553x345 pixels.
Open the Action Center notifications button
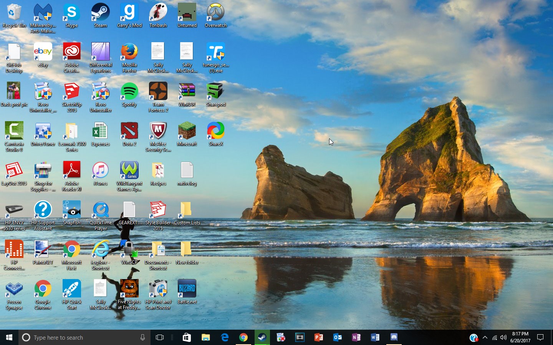pyautogui.click(x=540, y=337)
